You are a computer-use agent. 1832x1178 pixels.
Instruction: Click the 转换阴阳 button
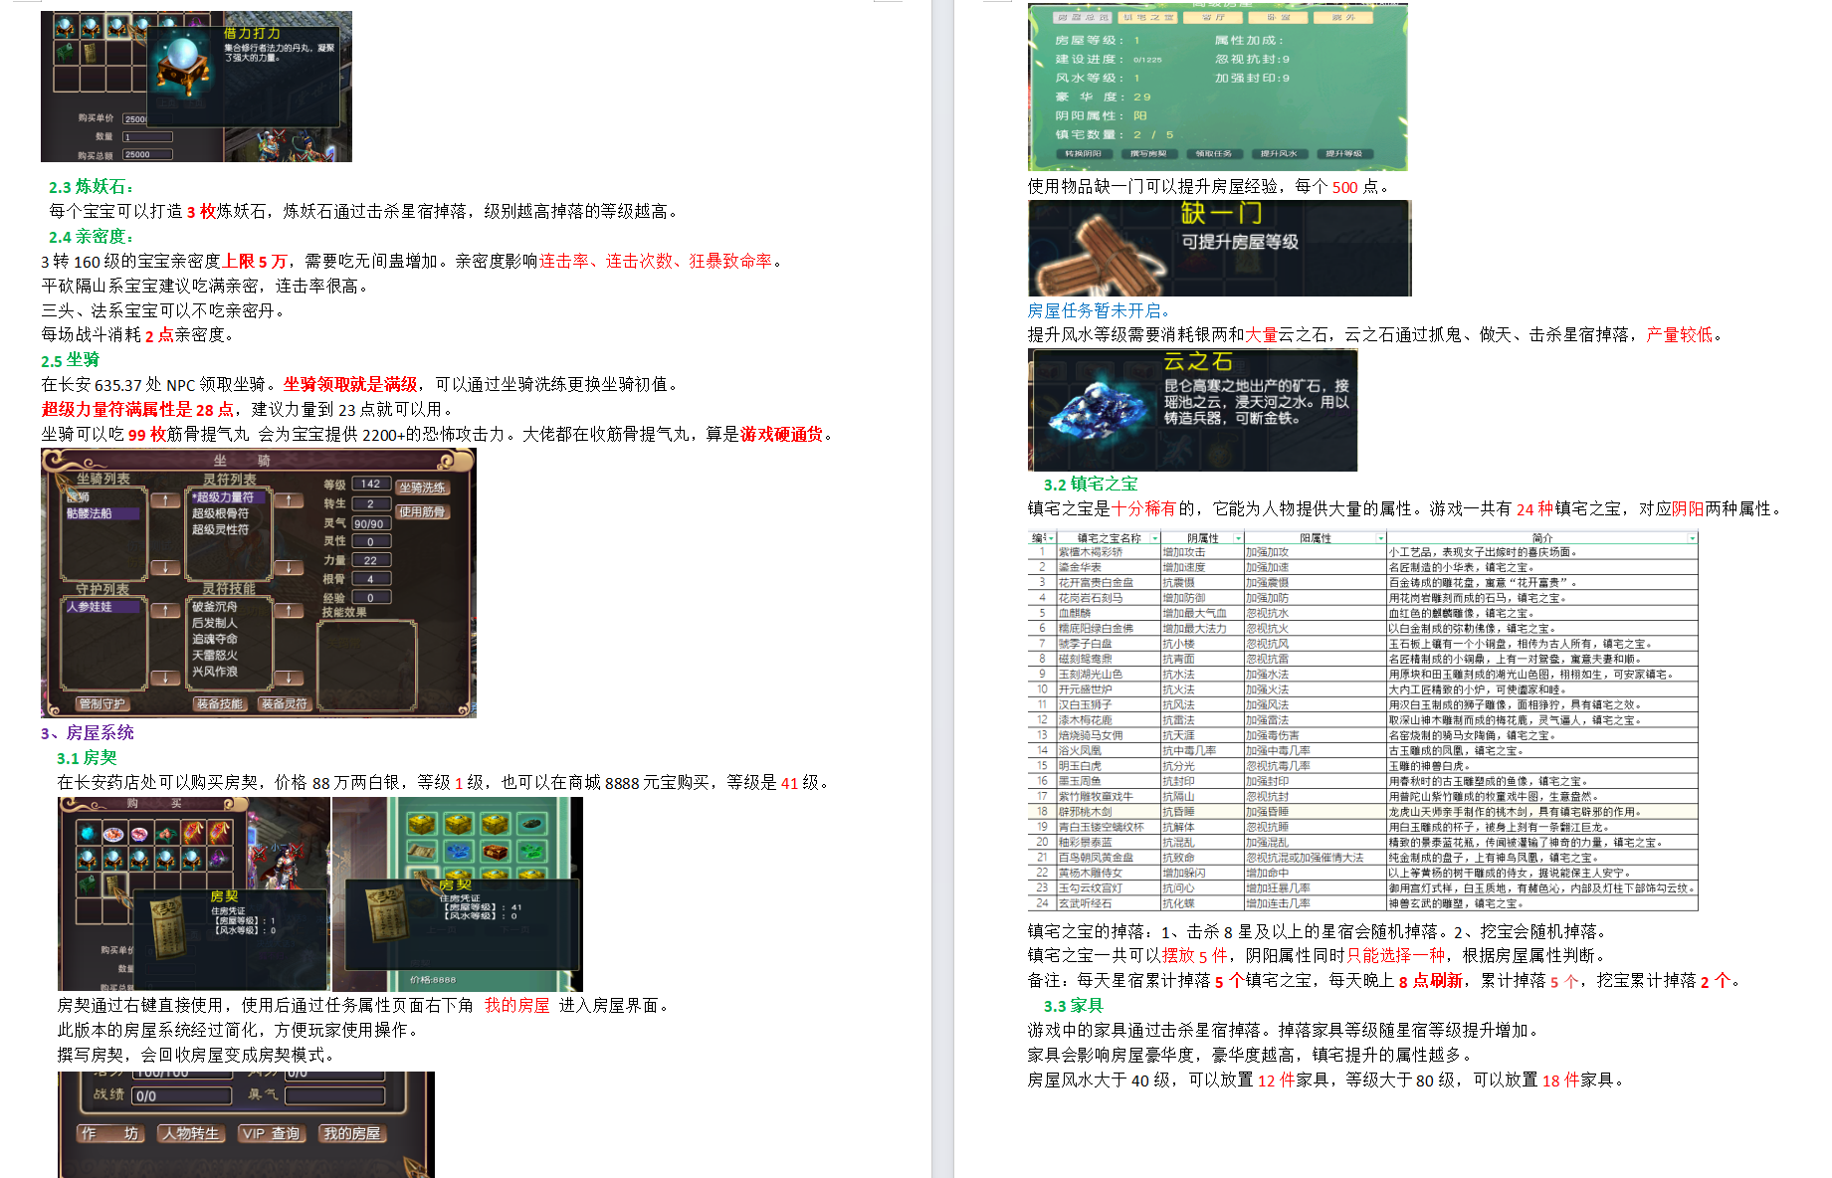click(1086, 153)
